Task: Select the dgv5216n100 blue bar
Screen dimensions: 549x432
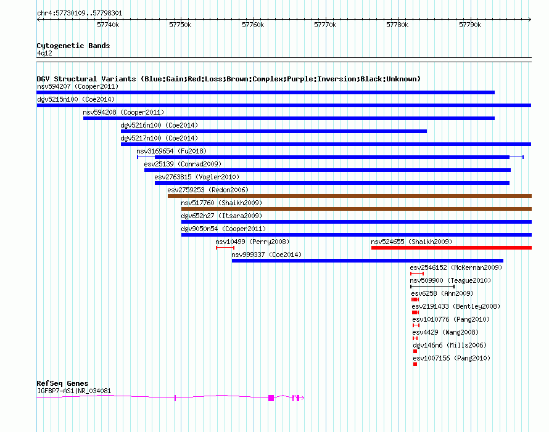Action: pos(274,131)
